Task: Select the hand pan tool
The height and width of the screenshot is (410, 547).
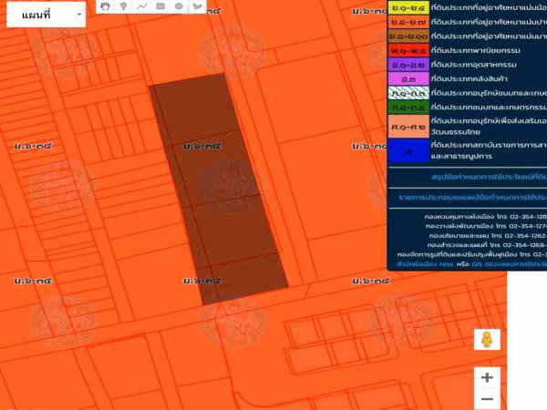Action: click(x=106, y=6)
